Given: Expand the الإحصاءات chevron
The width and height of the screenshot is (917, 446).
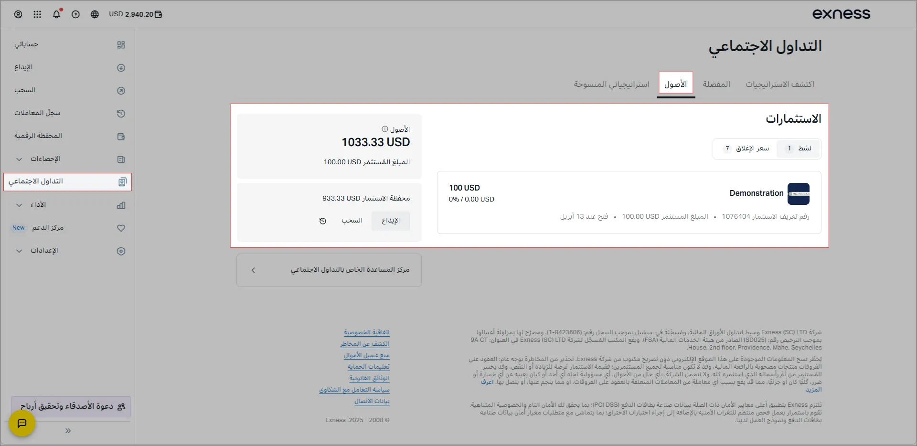Looking at the screenshot, I should [19, 159].
